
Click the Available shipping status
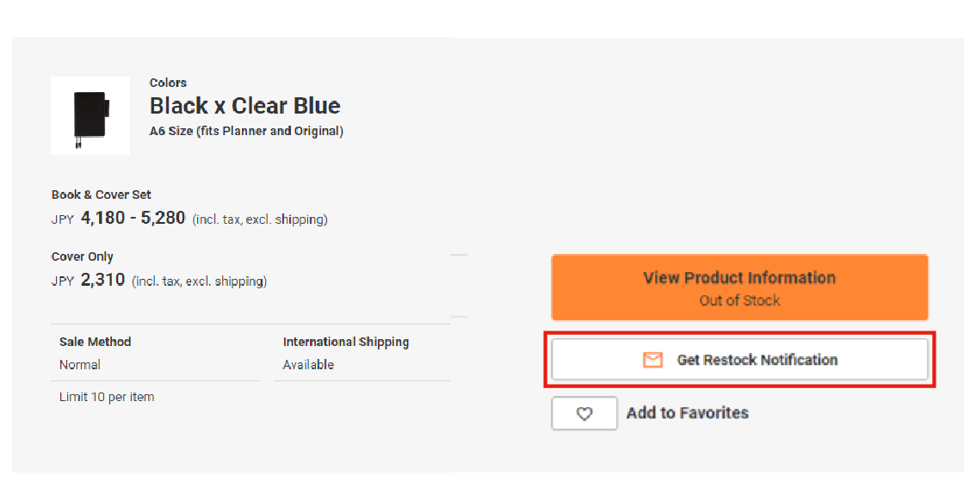pyautogui.click(x=308, y=365)
